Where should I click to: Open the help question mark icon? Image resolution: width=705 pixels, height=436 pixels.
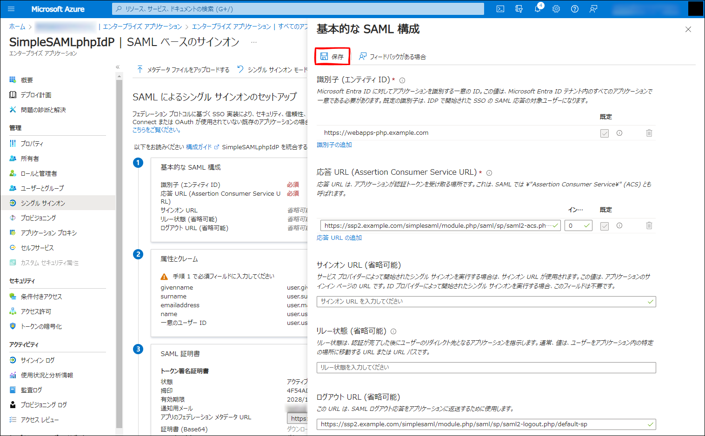(x=575, y=9)
